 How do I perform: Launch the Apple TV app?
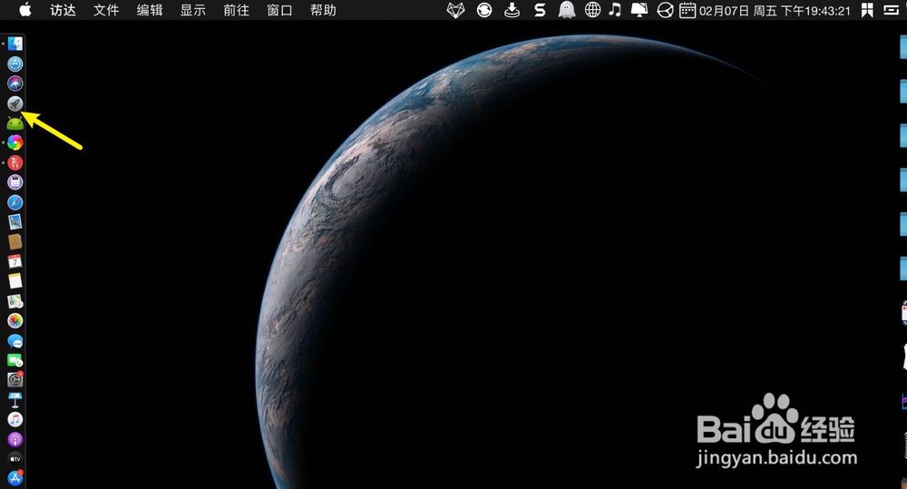(15, 459)
